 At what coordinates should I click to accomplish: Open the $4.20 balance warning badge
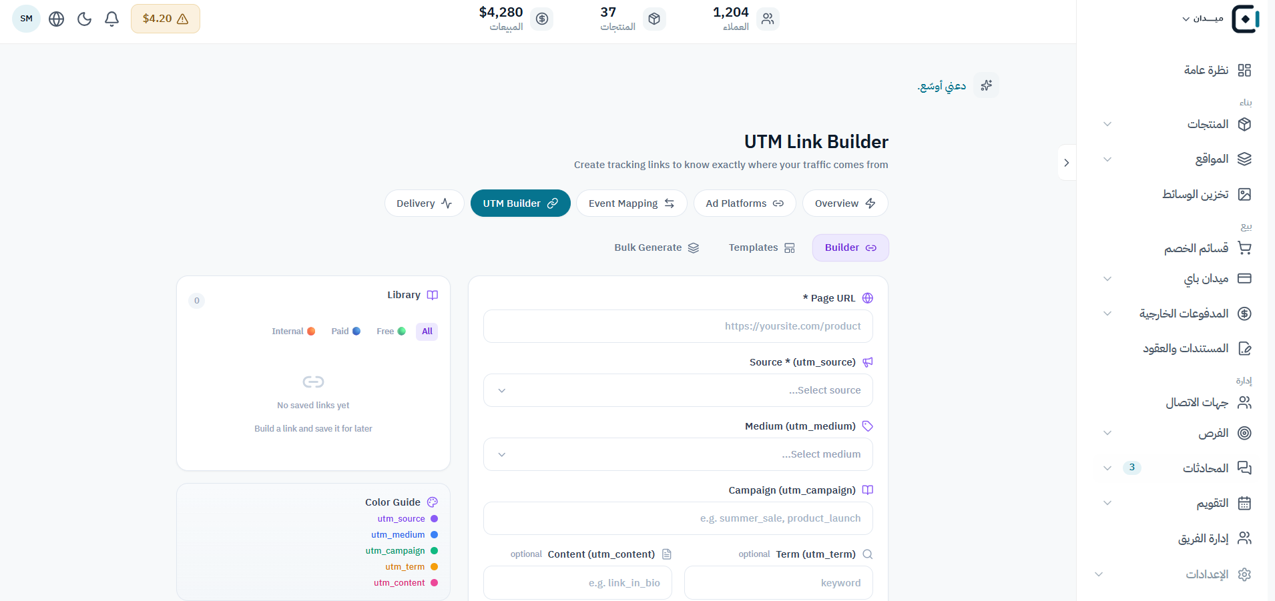[x=166, y=19]
